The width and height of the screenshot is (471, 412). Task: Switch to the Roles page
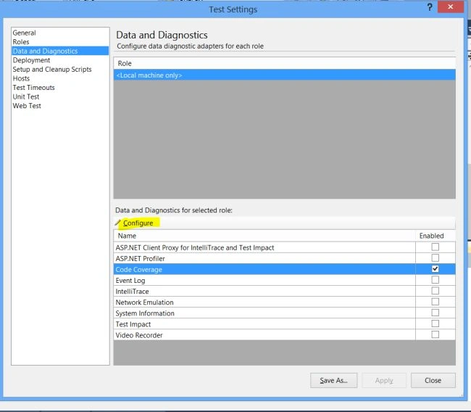pos(21,42)
